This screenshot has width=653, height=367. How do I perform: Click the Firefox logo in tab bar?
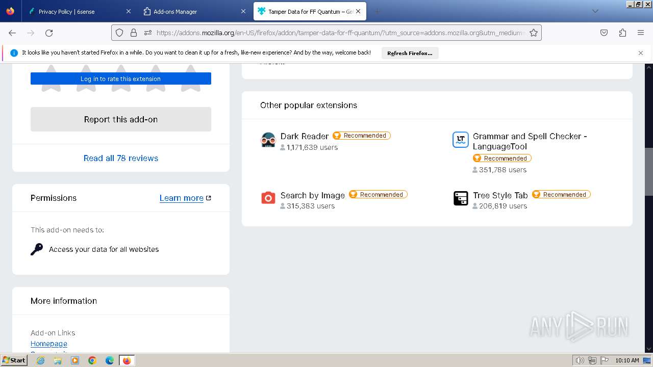10,11
